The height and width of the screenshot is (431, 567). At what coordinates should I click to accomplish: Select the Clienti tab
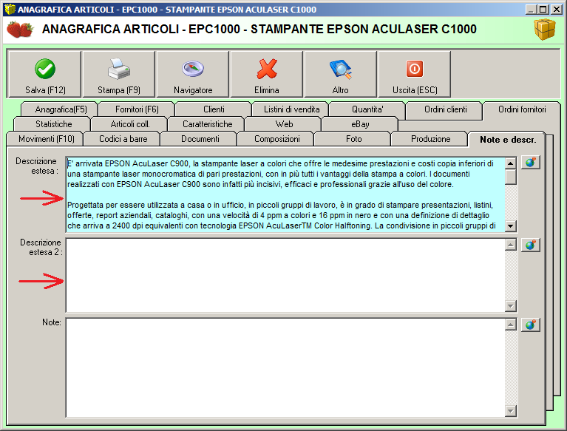pos(214,109)
